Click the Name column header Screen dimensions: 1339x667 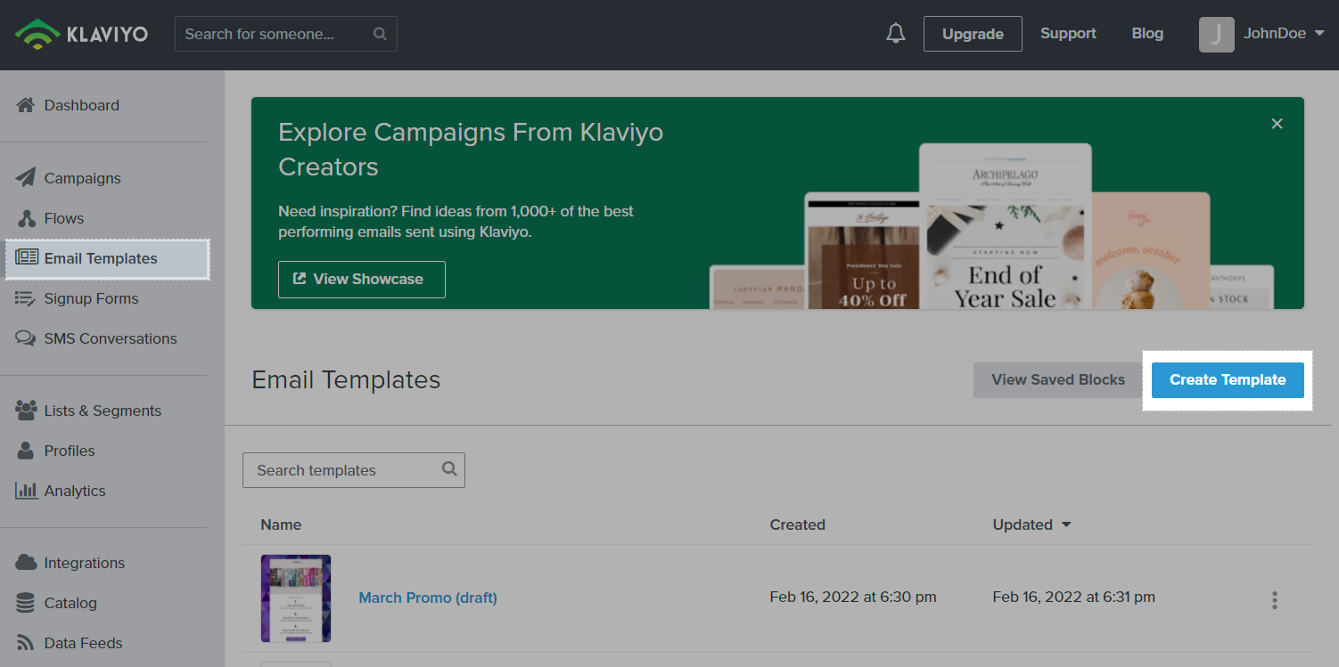[x=281, y=525]
